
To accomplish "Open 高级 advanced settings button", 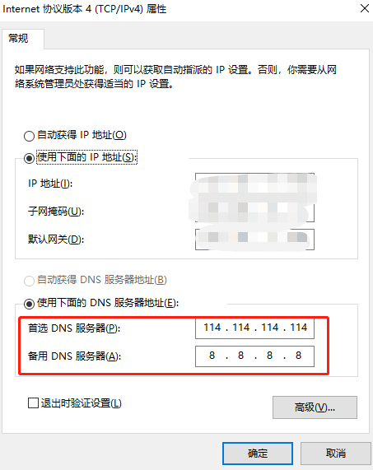I will click(x=315, y=407).
